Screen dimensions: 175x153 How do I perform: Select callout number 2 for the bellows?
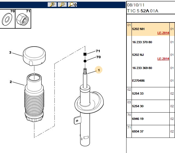(11, 82)
